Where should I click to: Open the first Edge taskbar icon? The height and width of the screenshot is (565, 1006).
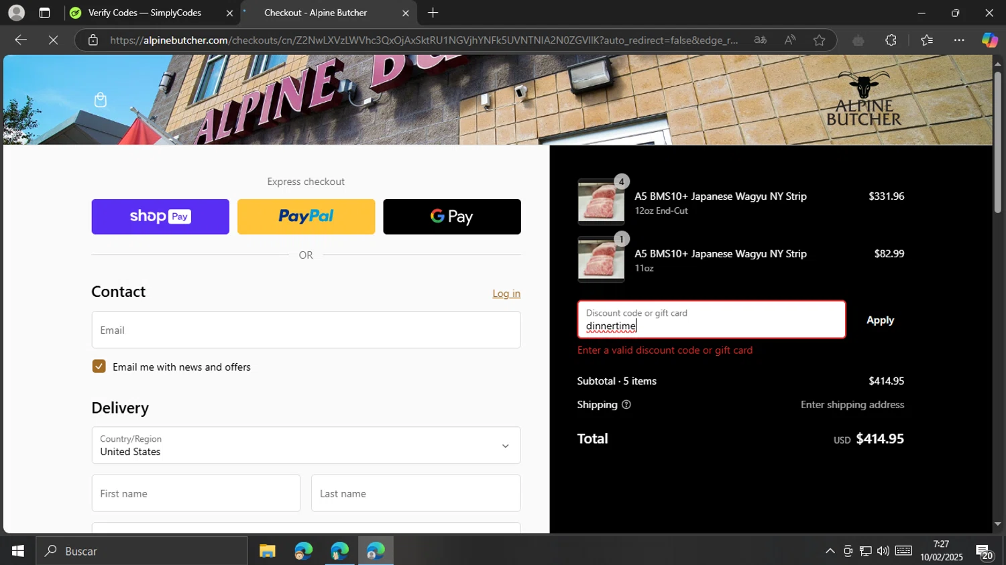pyautogui.click(x=304, y=551)
